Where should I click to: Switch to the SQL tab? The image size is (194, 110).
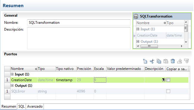(x=21, y=106)
